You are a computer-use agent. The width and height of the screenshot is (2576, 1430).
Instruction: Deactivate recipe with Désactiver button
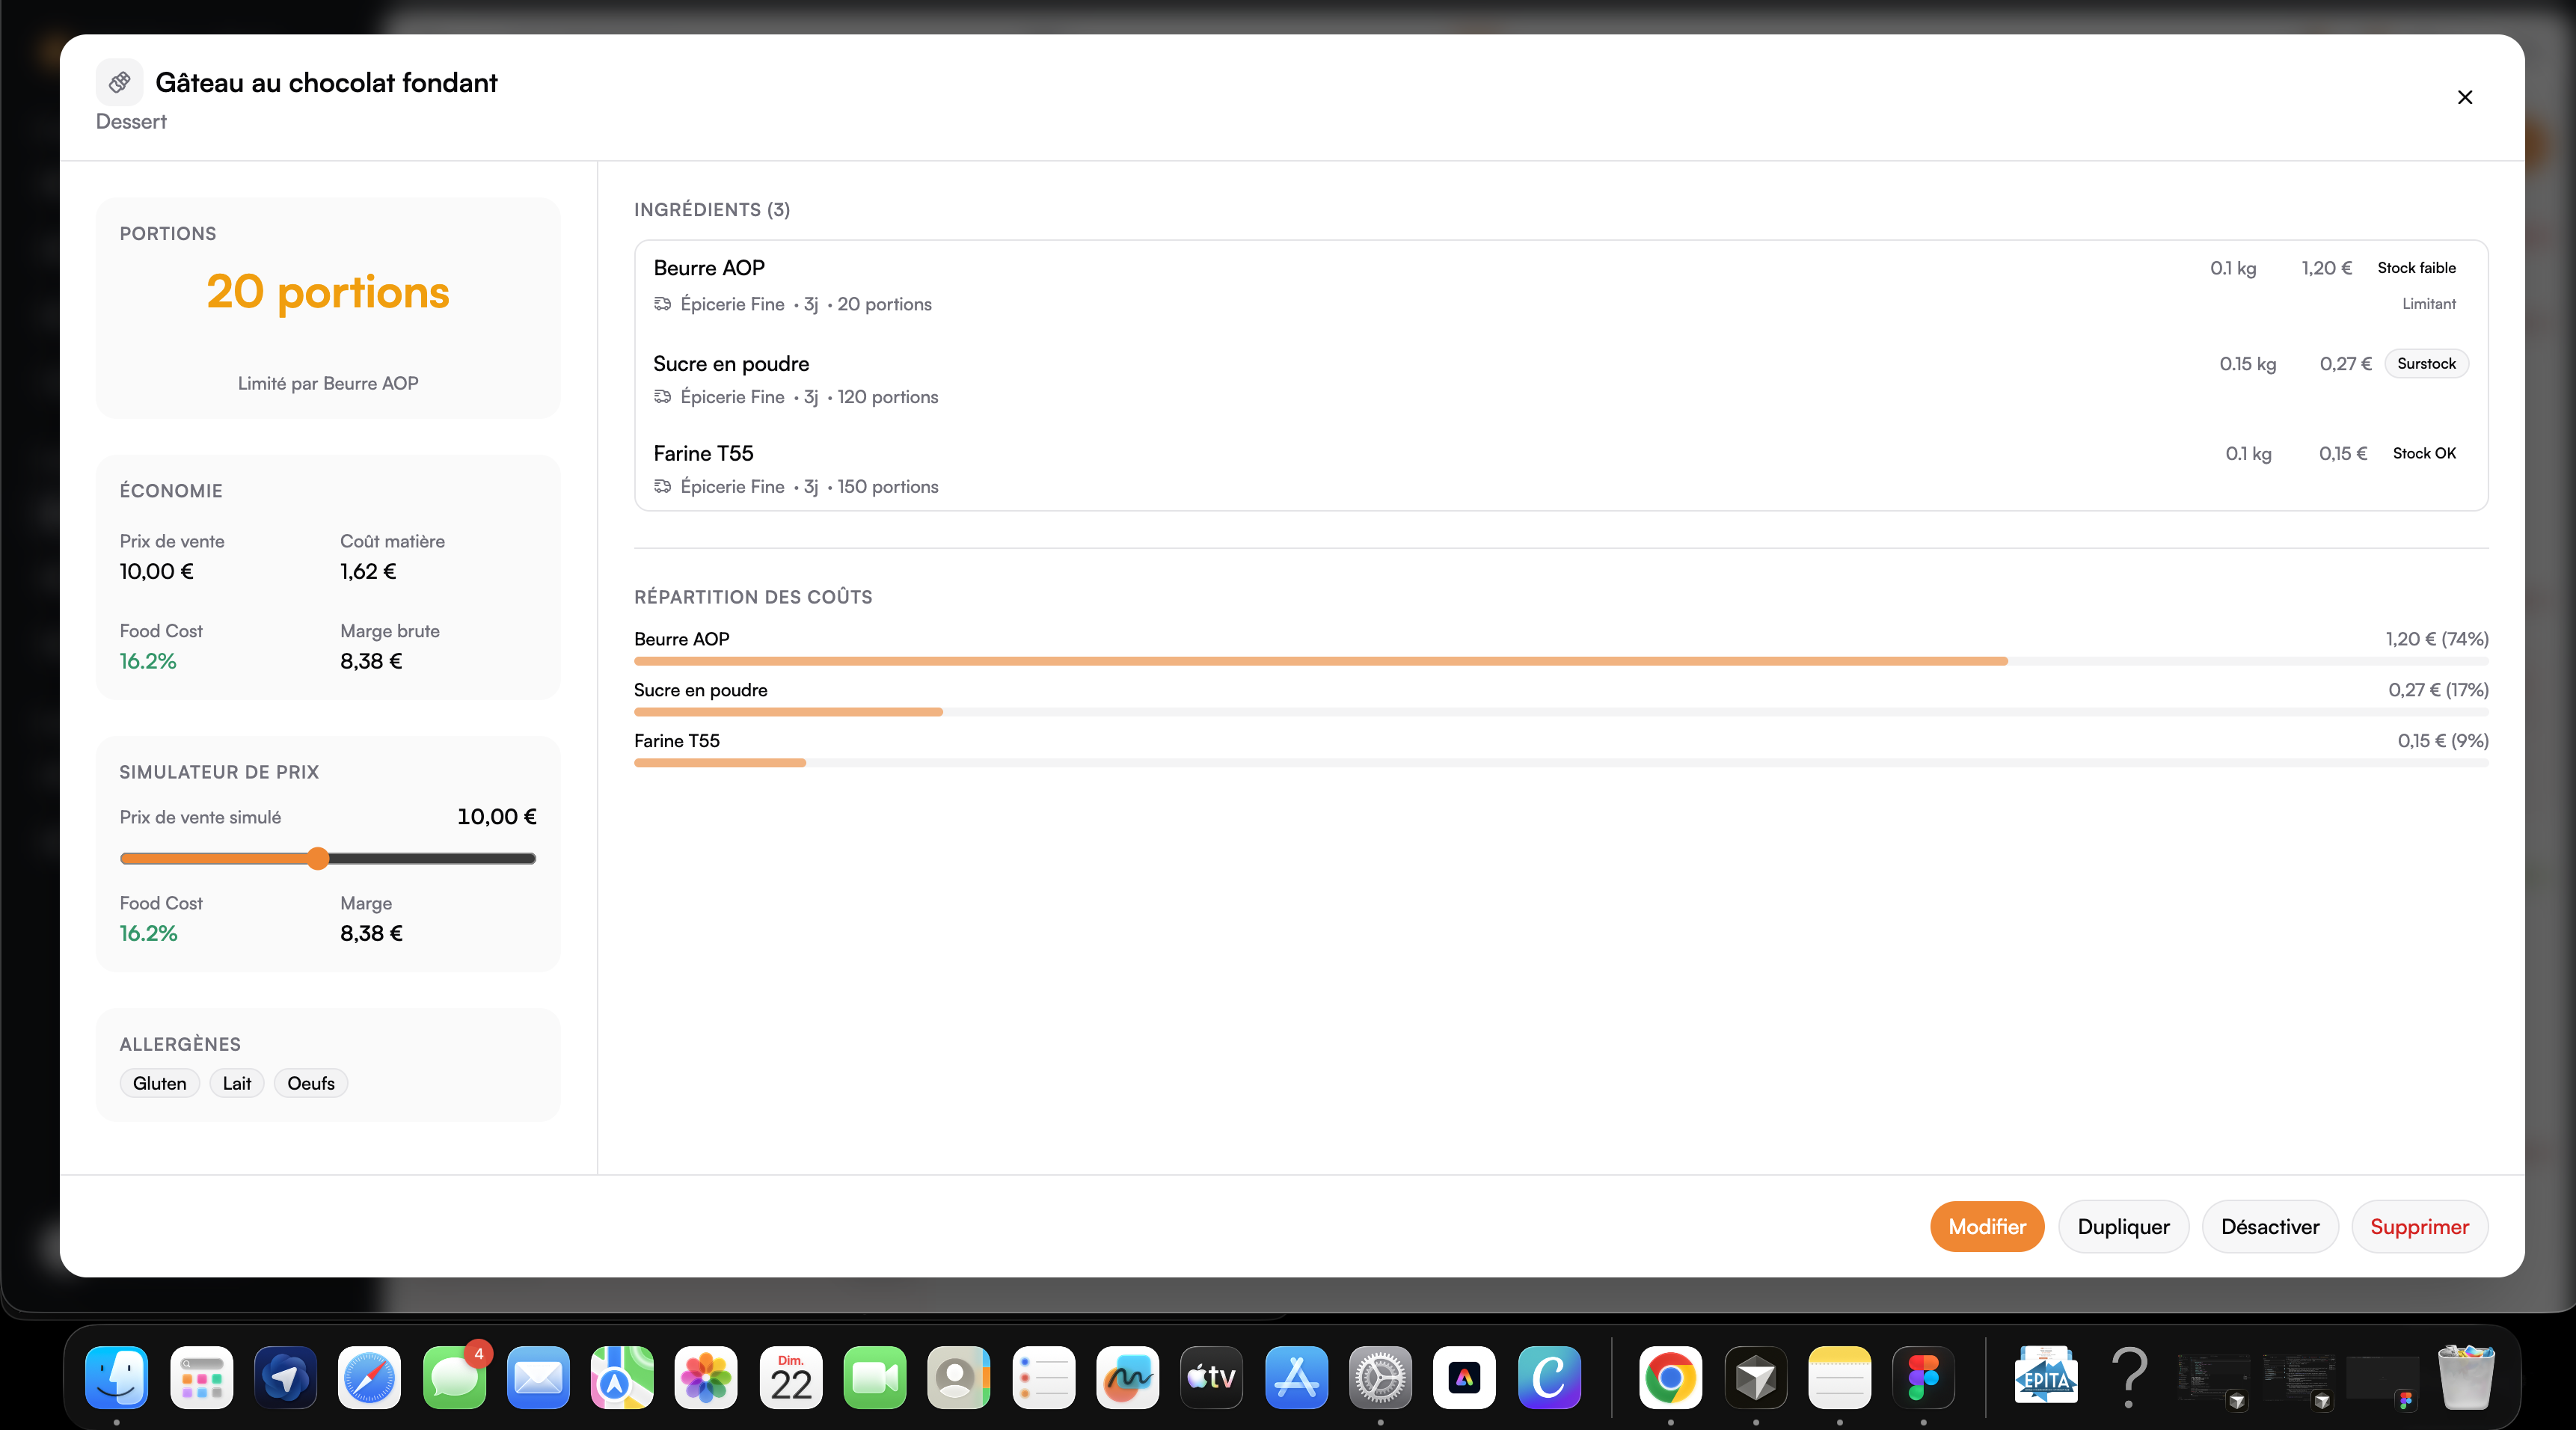click(2269, 1226)
